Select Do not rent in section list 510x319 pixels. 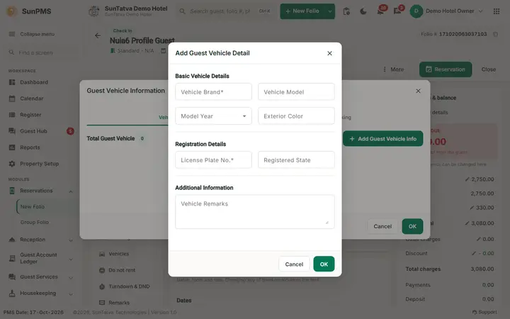point(122,270)
